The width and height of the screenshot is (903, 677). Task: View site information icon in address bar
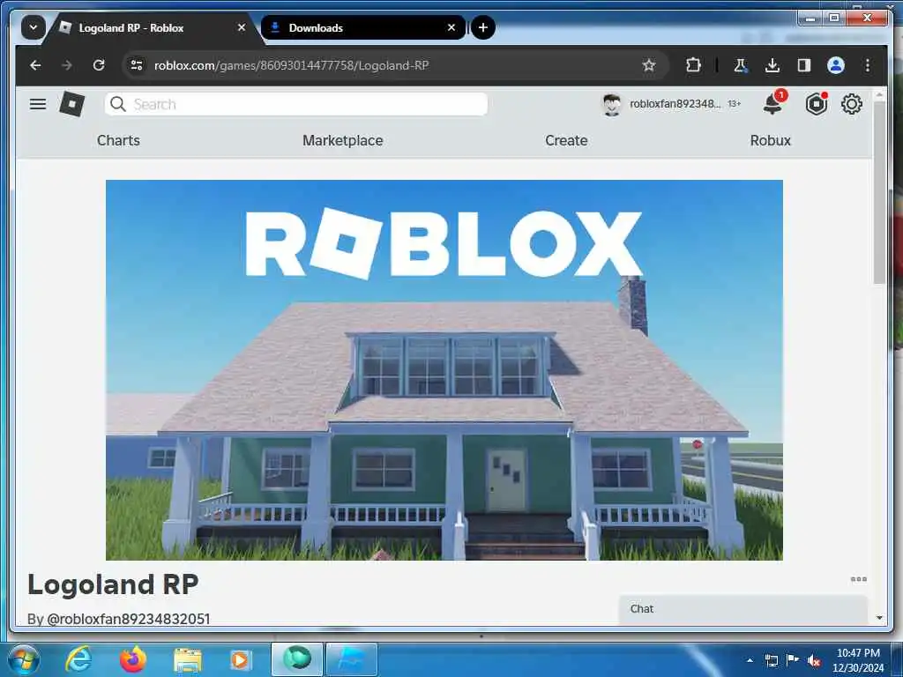137,65
